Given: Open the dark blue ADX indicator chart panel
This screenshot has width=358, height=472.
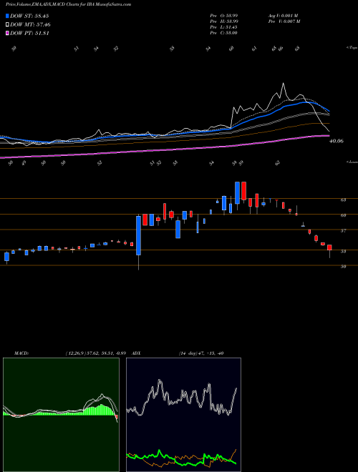Looking at the screenshot, I should point(183,415).
